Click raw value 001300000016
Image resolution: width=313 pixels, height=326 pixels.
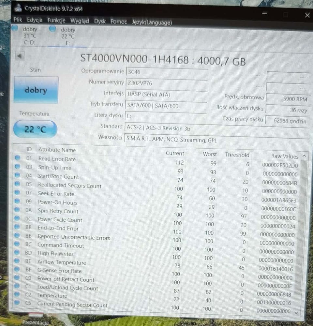(x=274, y=303)
